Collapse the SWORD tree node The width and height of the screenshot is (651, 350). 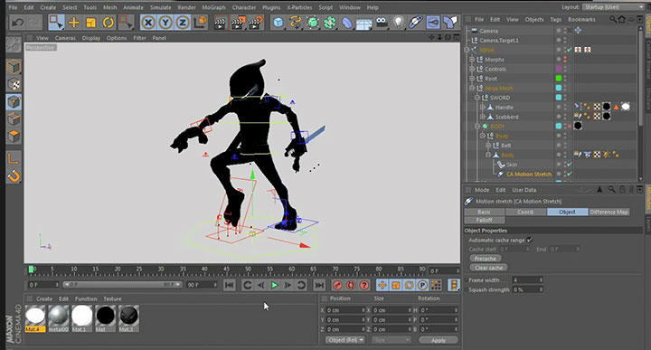coord(477,98)
